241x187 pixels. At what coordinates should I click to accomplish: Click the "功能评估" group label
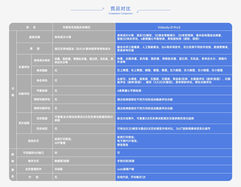click(24, 94)
